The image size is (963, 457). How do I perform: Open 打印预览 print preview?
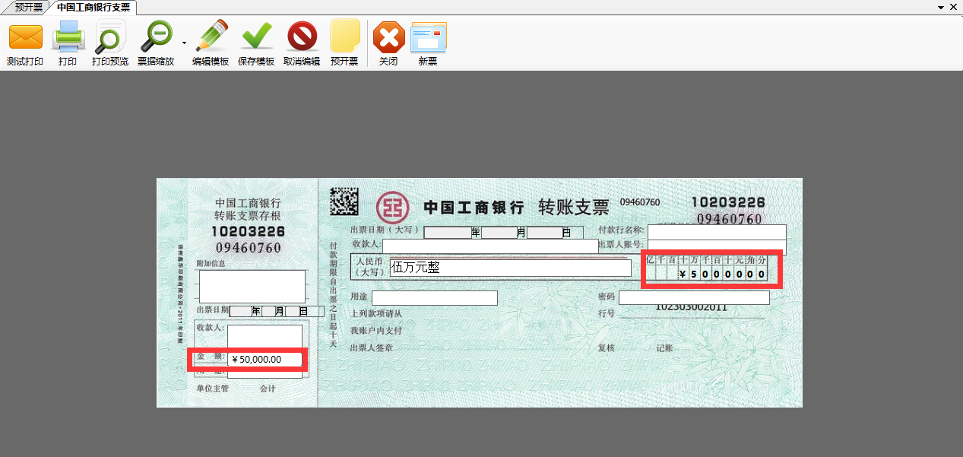coord(110,36)
